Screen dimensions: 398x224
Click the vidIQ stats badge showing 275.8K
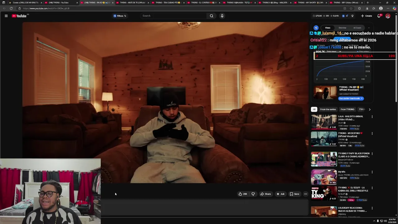(318, 16)
